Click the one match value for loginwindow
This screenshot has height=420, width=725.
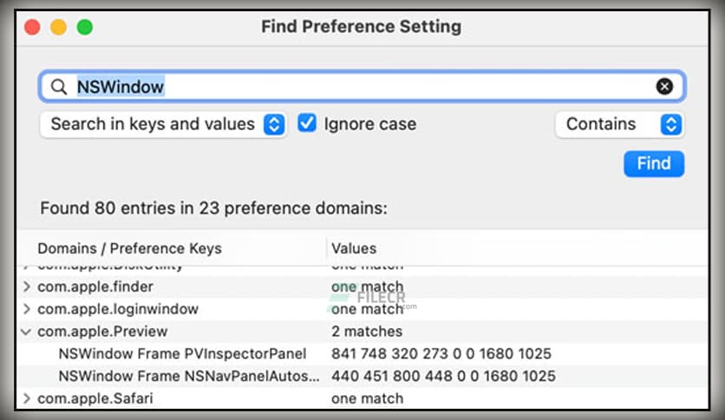pyautogui.click(x=367, y=309)
